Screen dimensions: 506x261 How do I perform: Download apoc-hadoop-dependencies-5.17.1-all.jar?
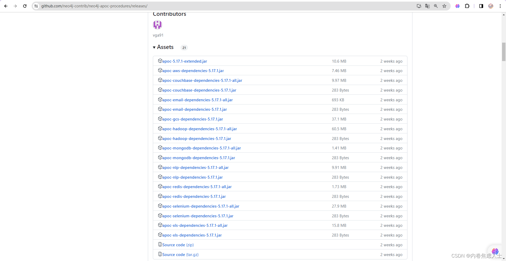(200, 129)
